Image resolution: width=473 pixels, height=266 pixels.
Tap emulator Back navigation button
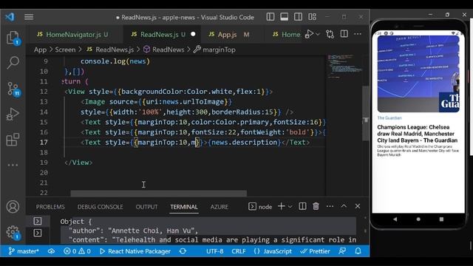click(395, 219)
